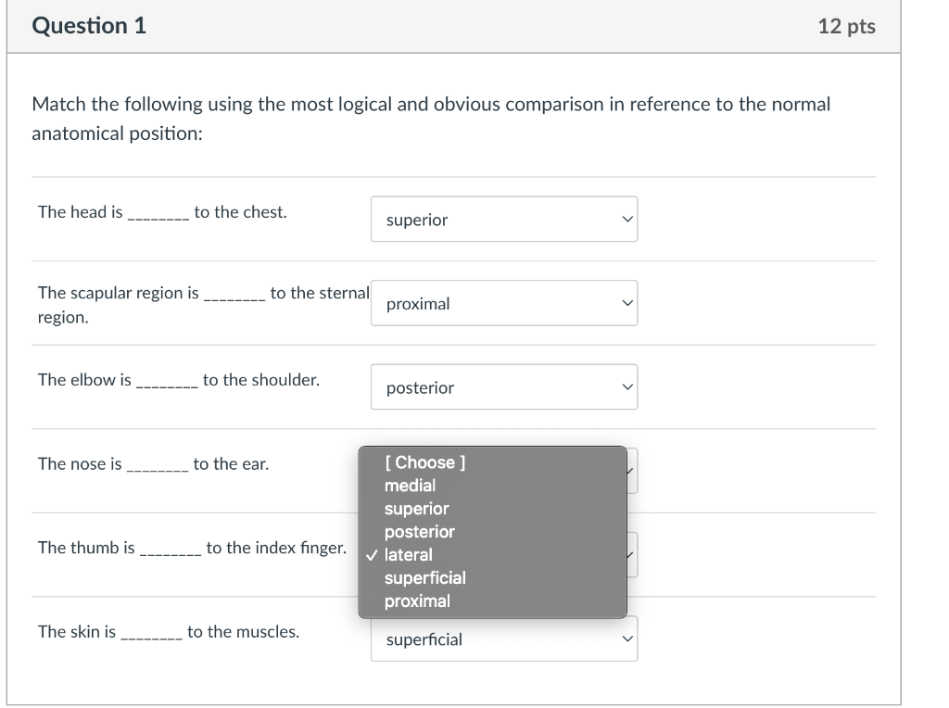Image resolution: width=949 pixels, height=708 pixels.
Task: Click the chevron on the elbow question dropdown
Action: 626,386
